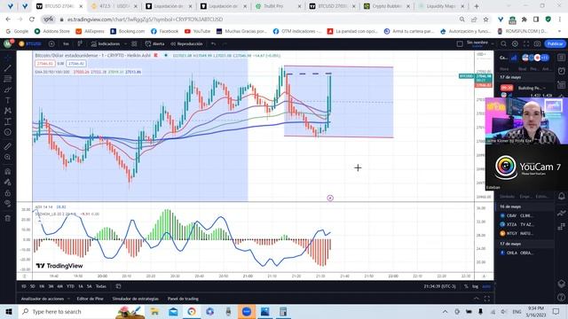Expand the economic calendar country flags filter
The width and height of the screenshot is (568, 319).
coord(536,58)
